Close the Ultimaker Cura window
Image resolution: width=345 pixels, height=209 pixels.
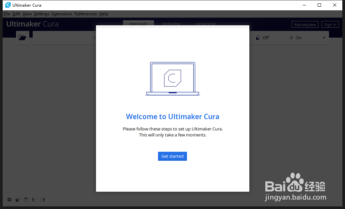[335, 5]
